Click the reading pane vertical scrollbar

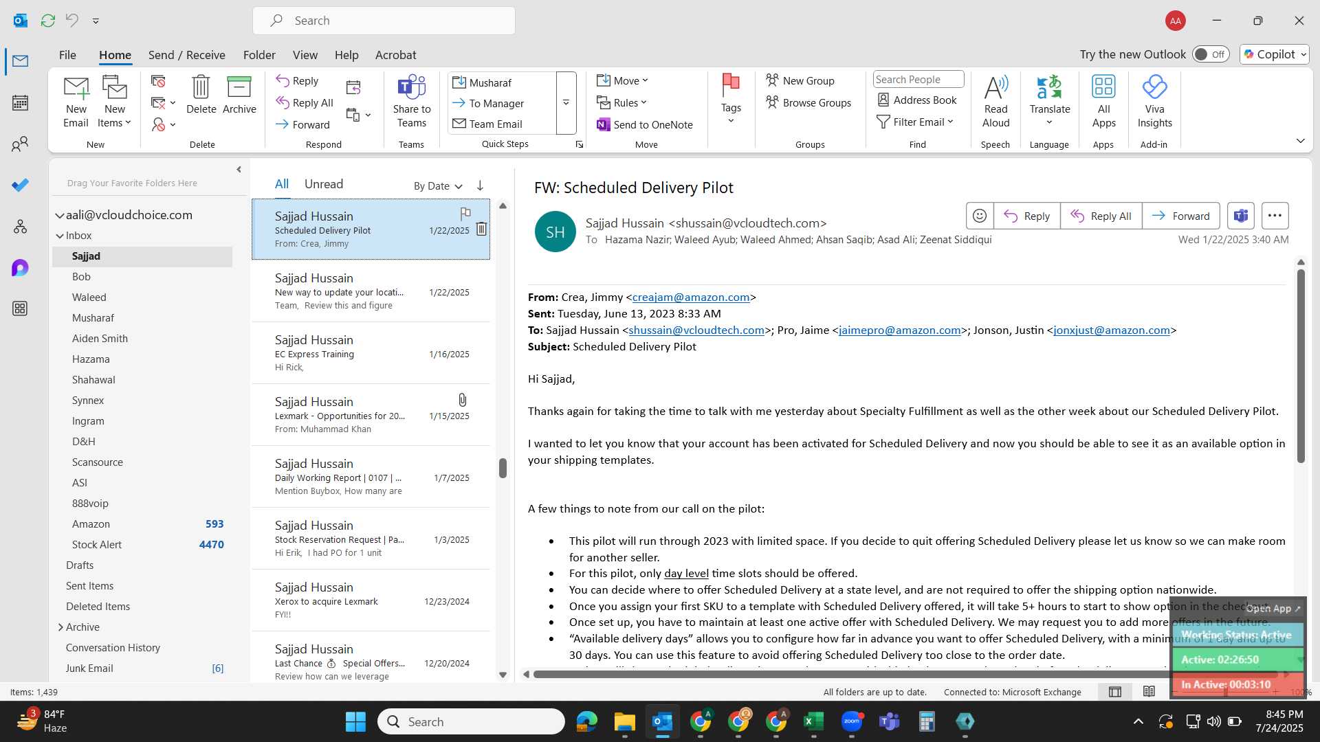pyautogui.click(x=1300, y=366)
